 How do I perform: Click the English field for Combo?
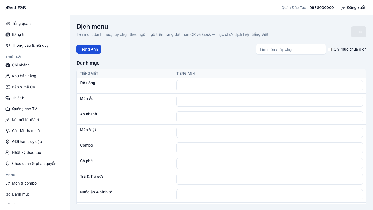click(270, 148)
